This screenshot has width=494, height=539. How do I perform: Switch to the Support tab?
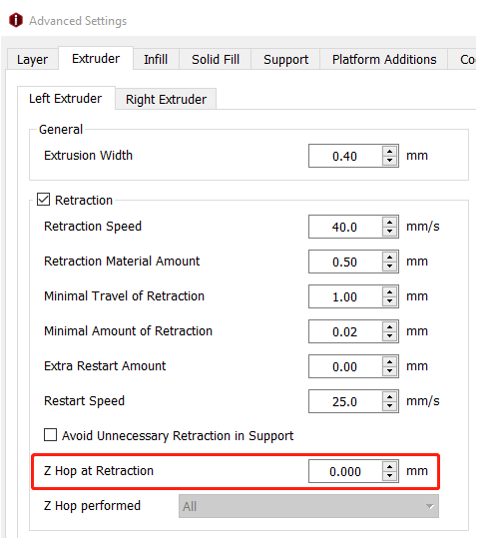point(285,60)
